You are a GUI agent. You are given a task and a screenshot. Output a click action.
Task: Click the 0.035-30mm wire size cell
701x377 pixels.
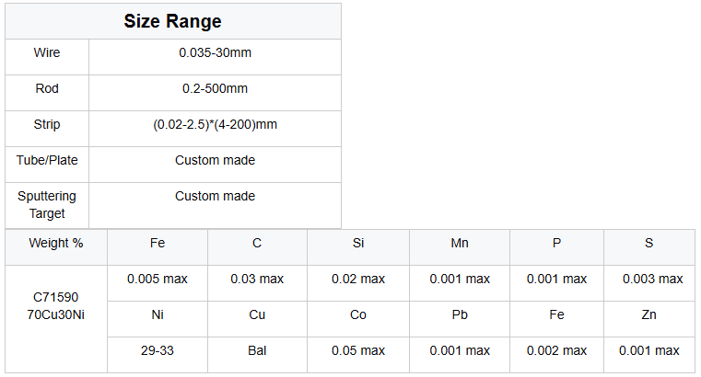[215, 53]
